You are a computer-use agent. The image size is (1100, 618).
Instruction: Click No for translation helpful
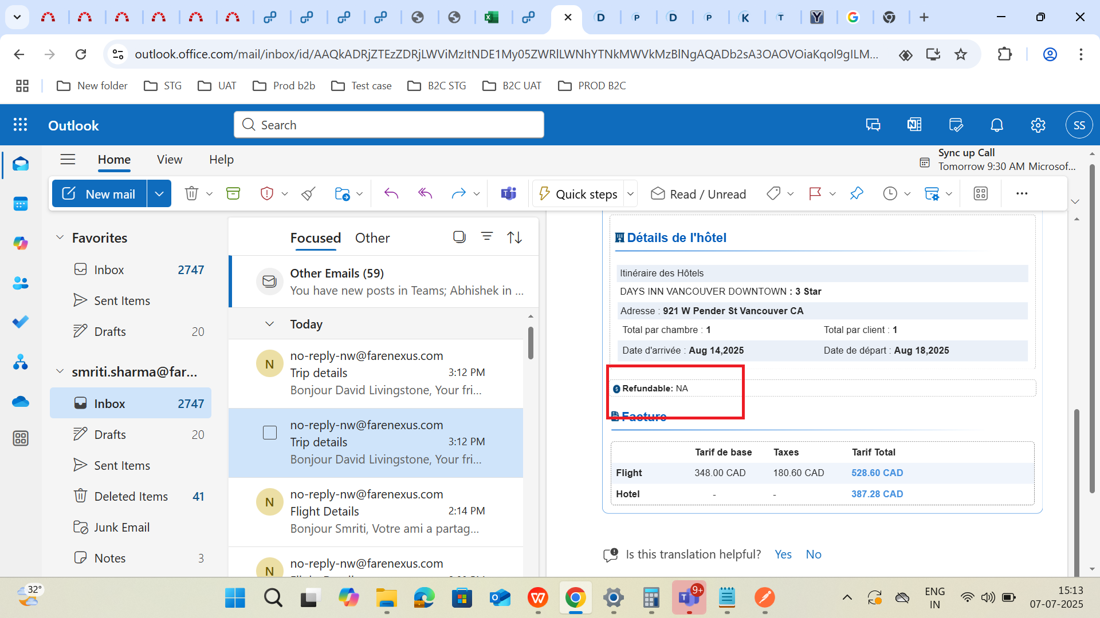814,554
